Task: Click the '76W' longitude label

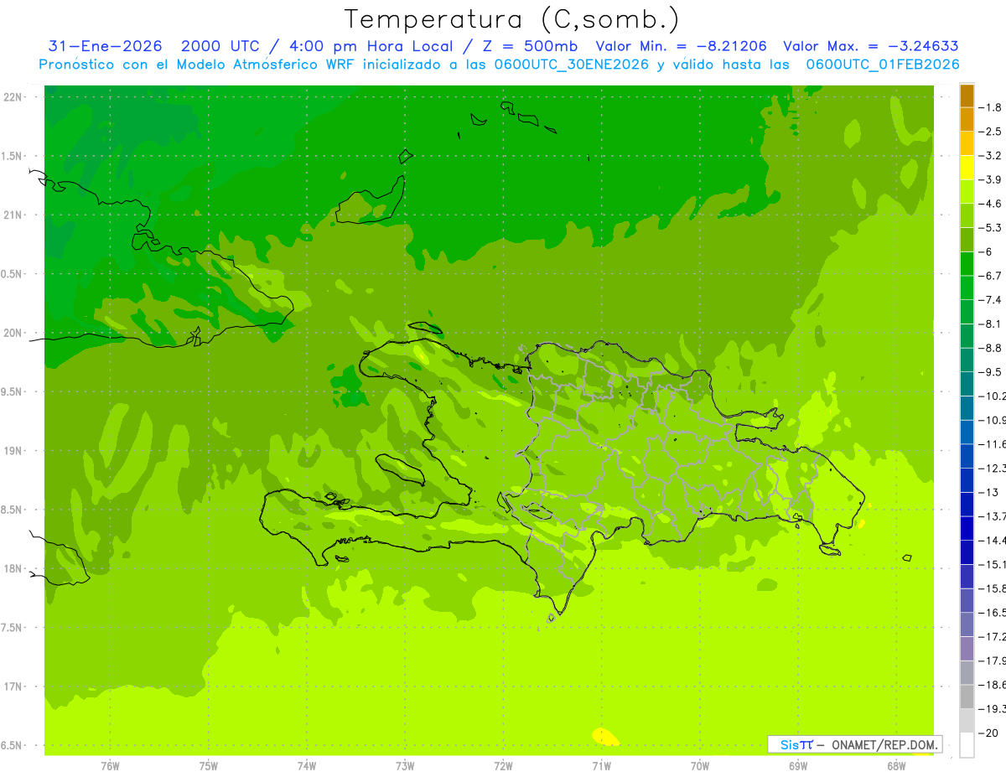Action: click(110, 766)
